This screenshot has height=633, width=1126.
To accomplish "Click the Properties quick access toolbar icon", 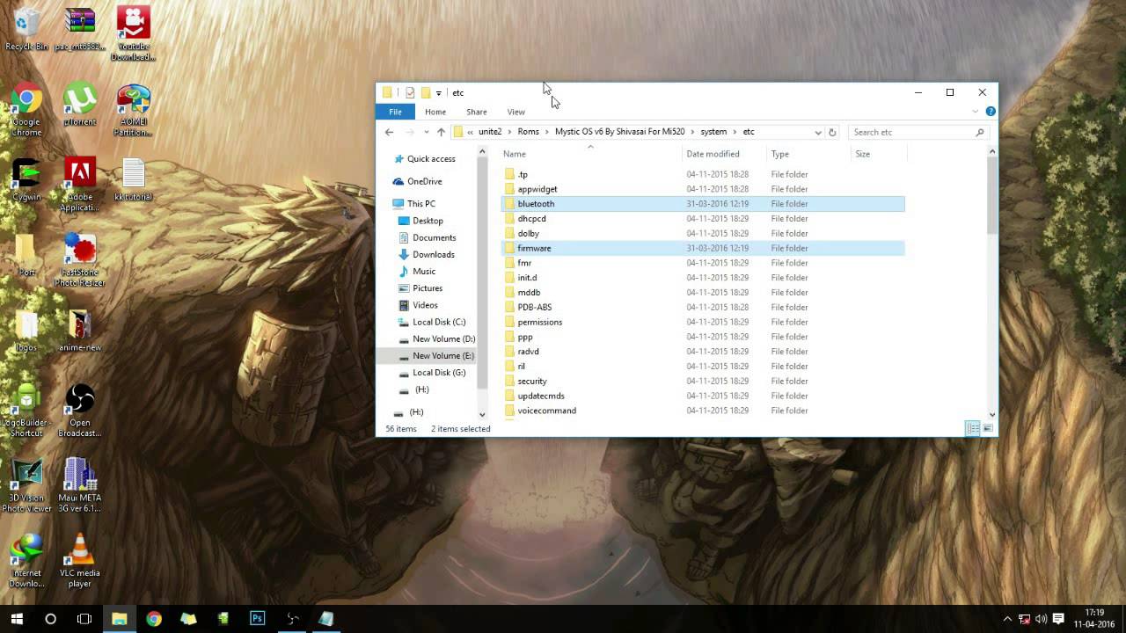I will (x=410, y=92).
